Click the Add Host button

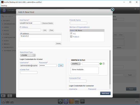click(105, 93)
